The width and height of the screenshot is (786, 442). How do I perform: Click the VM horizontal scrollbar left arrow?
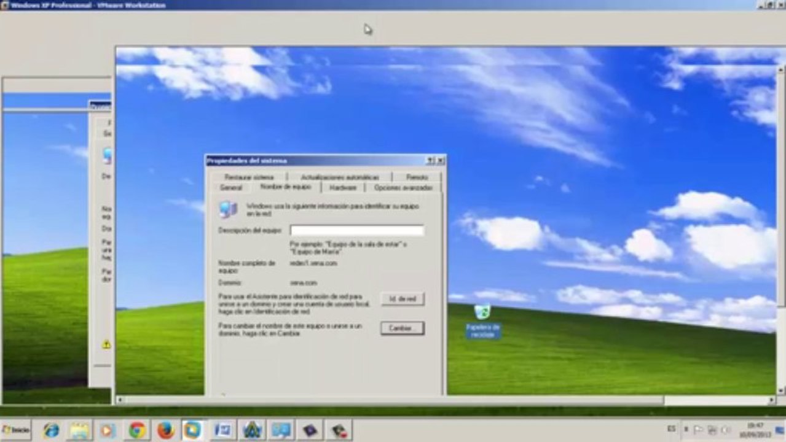120,400
